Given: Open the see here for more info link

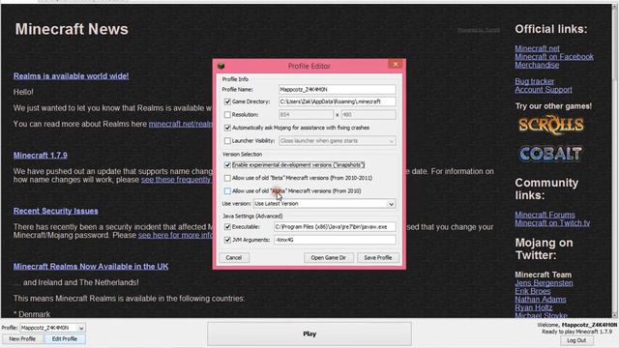Looking at the screenshot, I should click(175, 236).
